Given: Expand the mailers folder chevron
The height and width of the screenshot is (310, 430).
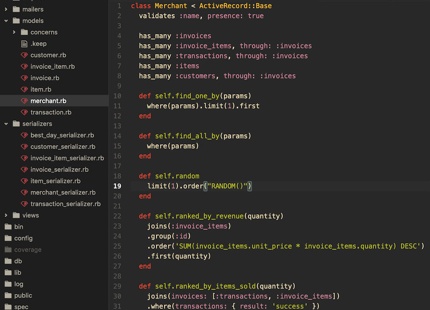Looking at the screenshot, I should tap(6, 10).
